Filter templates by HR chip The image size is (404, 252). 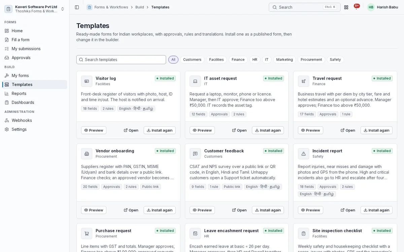coord(255,59)
